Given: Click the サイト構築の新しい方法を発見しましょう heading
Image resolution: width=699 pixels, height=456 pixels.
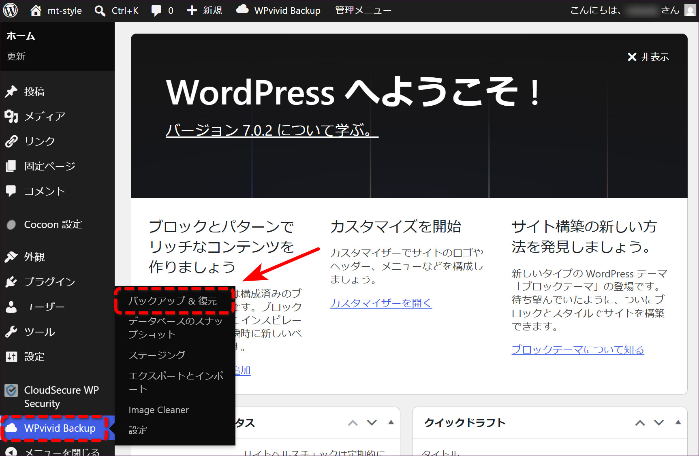Looking at the screenshot, I should point(584,237).
